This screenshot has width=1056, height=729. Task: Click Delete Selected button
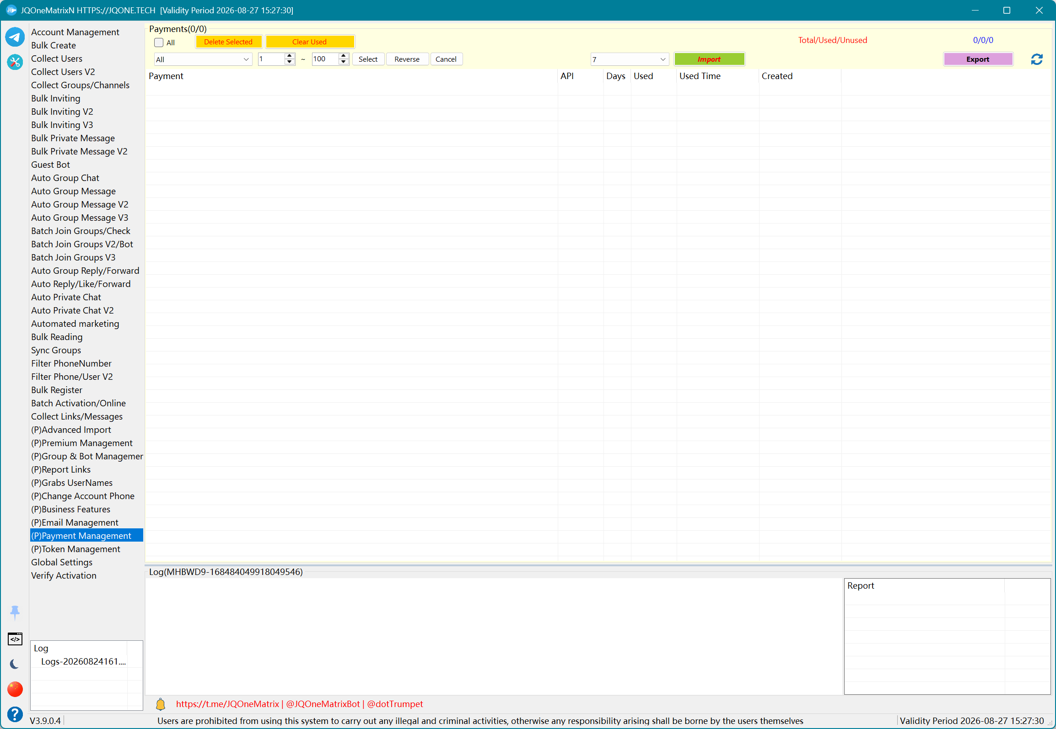pos(229,42)
